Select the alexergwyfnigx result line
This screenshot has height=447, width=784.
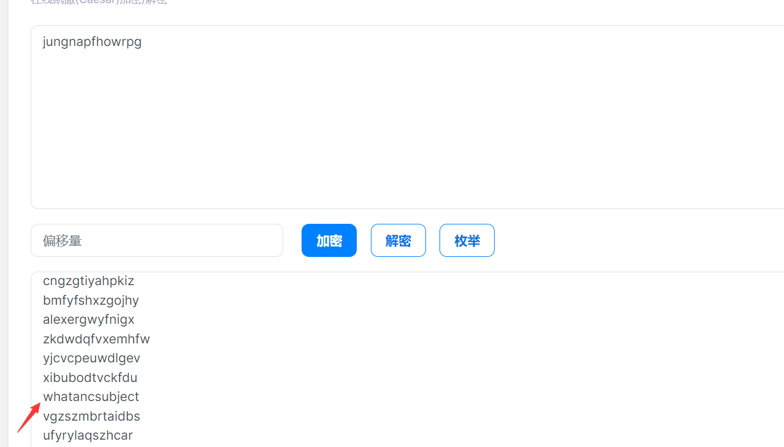pos(89,319)
